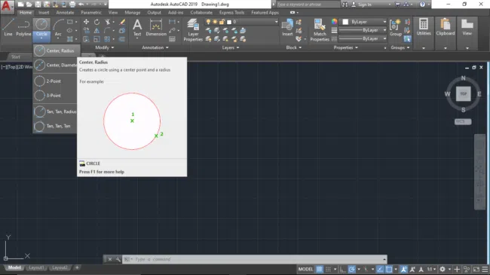The width and height of the screenshot is (490, 275).
Task: Expand the Annotation panel
Action: tap(155, 47)
